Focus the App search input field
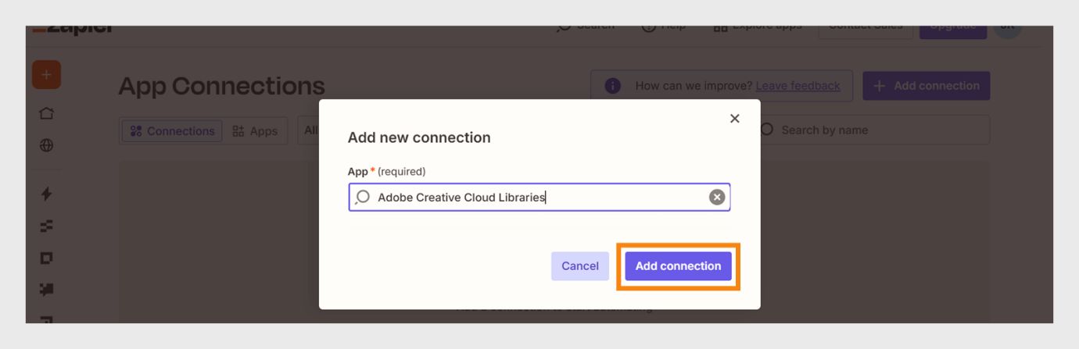Image resolution: width=1079 pixels, height=349 pixels. click(539, 198)
